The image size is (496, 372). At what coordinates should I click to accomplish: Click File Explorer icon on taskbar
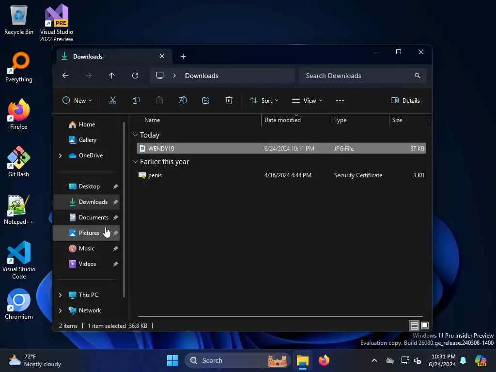click(302, 360)
